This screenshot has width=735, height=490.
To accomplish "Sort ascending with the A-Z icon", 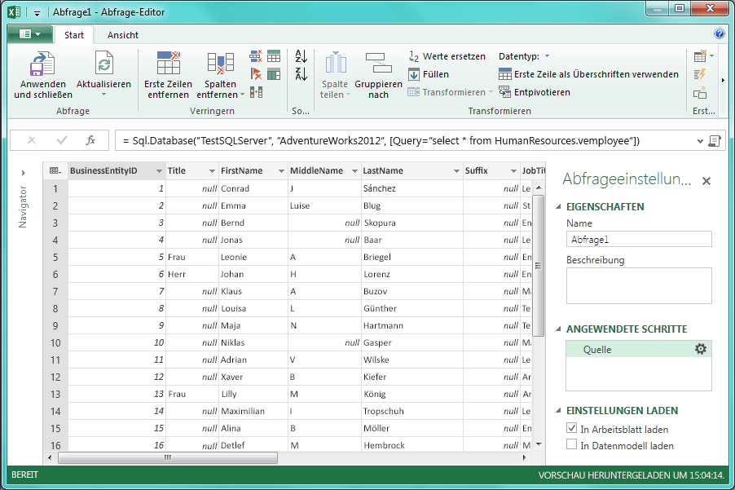I will (x=301, y=56).
